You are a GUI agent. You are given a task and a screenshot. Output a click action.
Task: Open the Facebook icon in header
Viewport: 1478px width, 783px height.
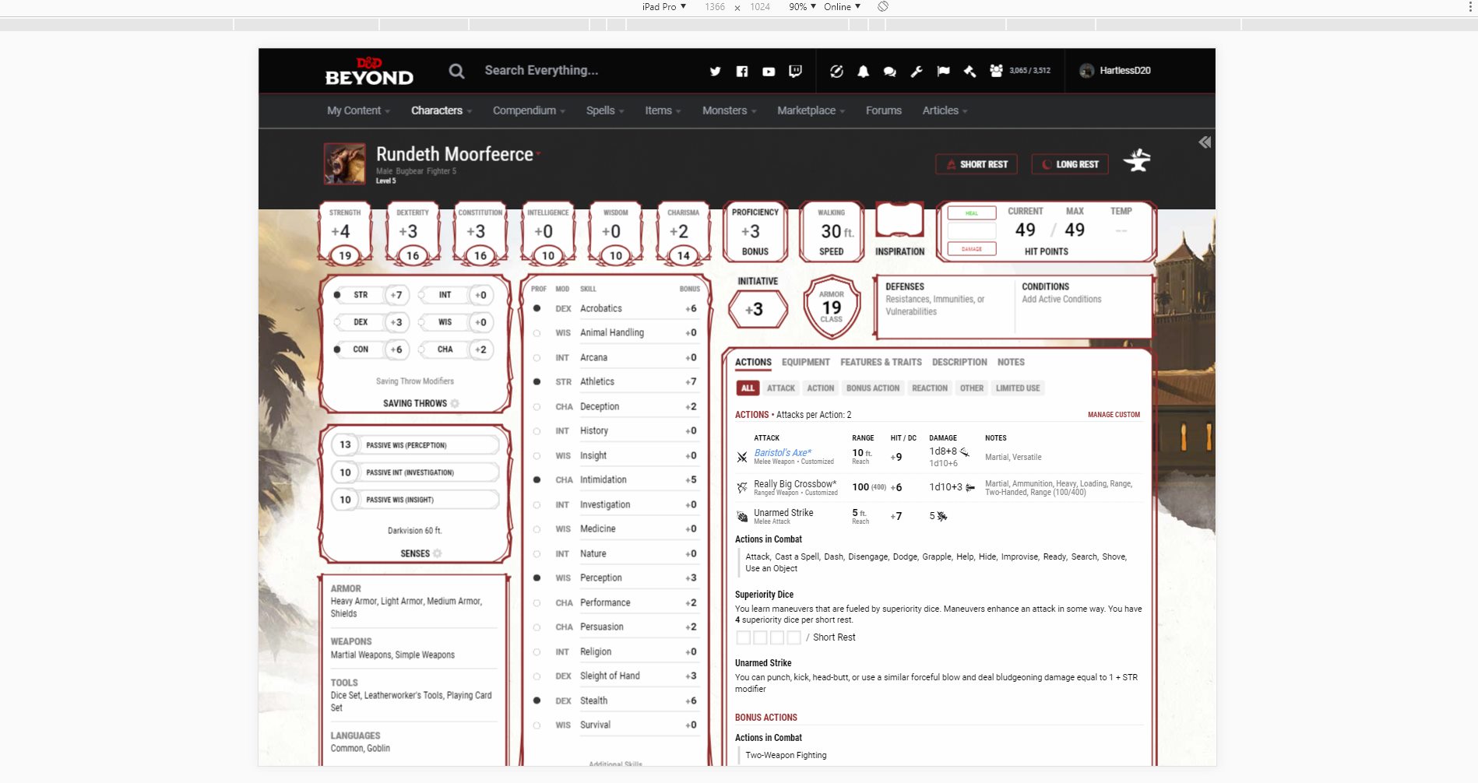(x=741, y=71)
